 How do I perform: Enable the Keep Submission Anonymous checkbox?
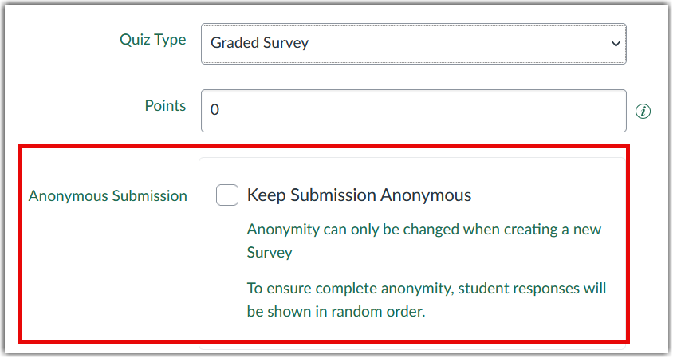click(x=227, y=195)
